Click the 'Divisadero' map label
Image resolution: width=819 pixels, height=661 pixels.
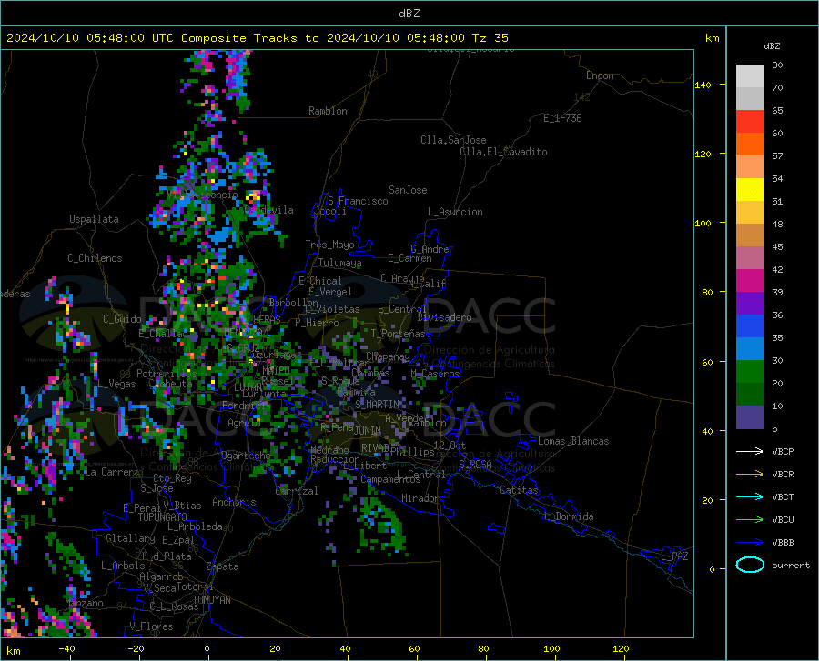(444, 317)
